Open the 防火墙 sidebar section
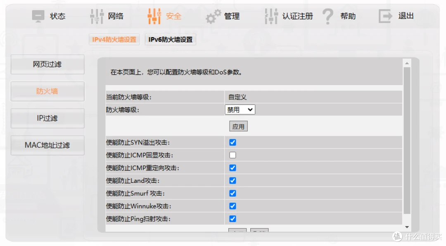 [47, 91]
